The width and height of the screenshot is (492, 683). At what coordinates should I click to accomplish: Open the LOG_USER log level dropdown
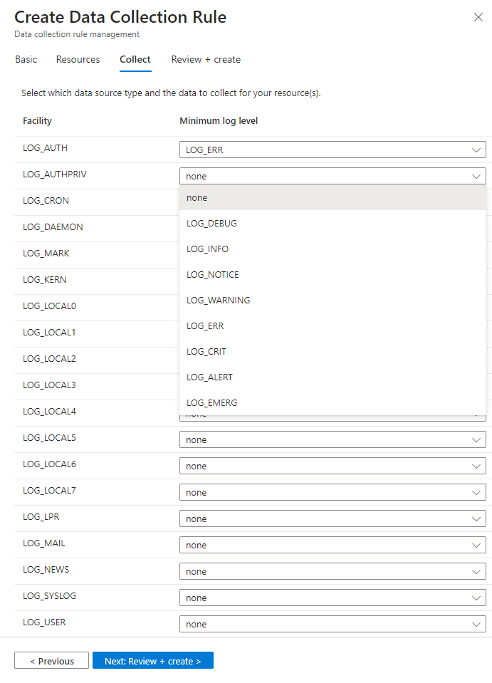[333, 624]
